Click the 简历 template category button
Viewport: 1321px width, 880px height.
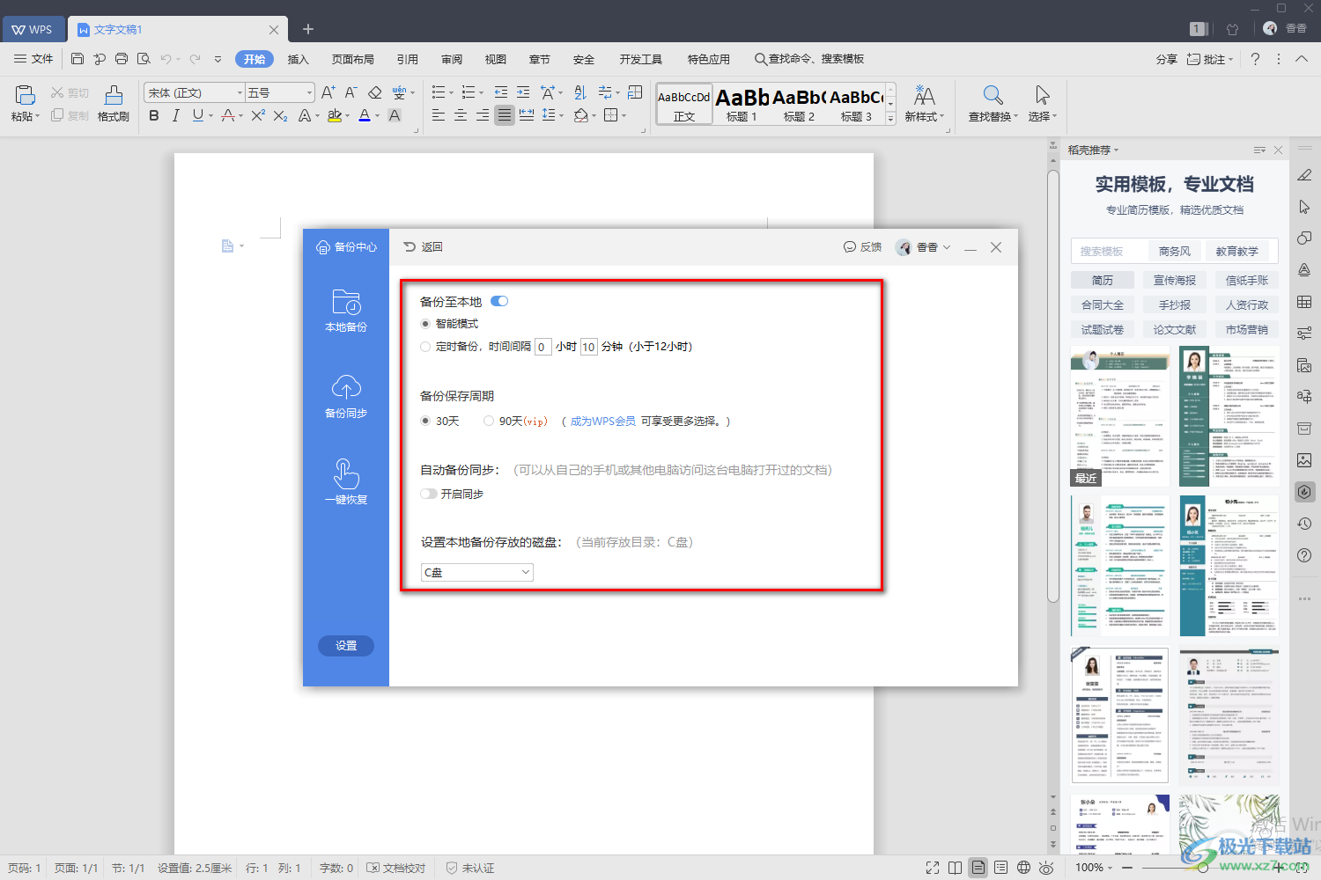[1103, 280]
